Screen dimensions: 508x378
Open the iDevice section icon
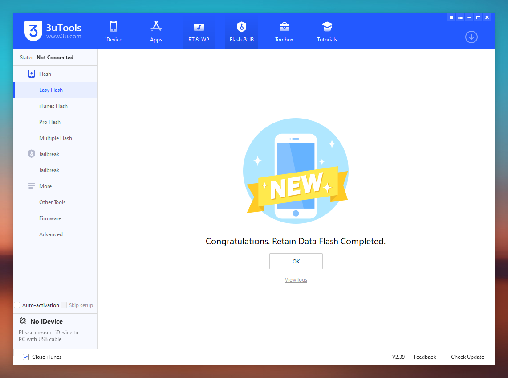click(113, 27)
